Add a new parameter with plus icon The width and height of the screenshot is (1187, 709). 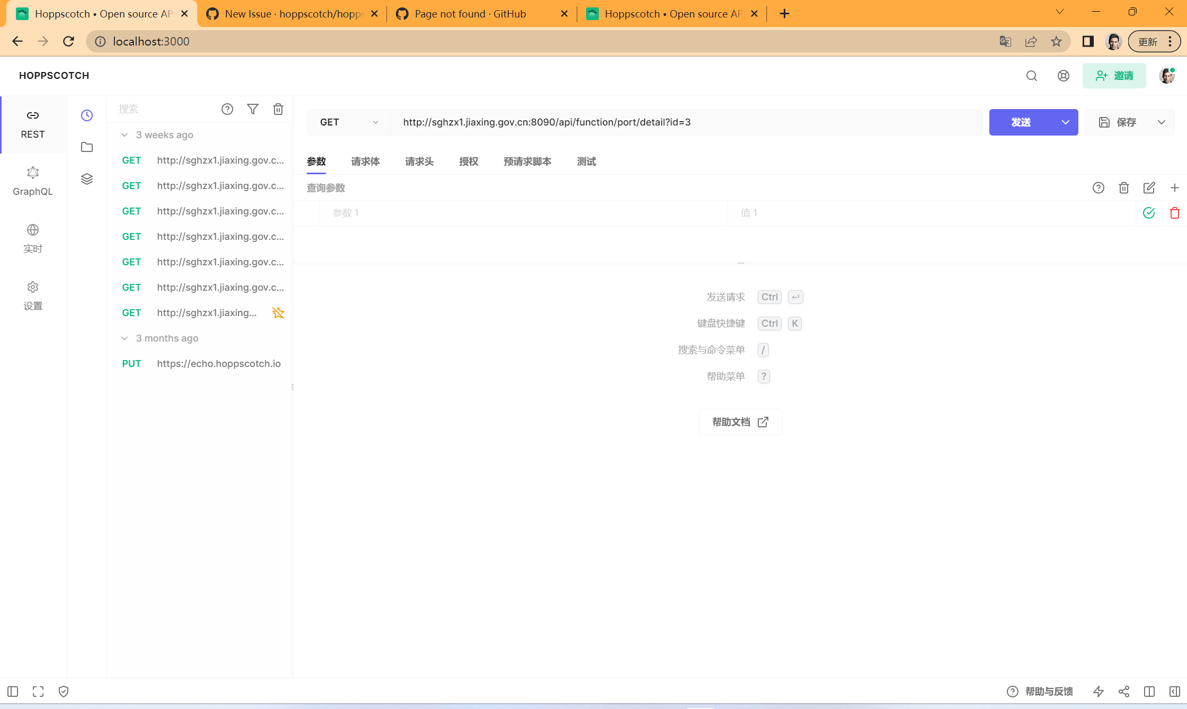click(x=1174, y=188)
